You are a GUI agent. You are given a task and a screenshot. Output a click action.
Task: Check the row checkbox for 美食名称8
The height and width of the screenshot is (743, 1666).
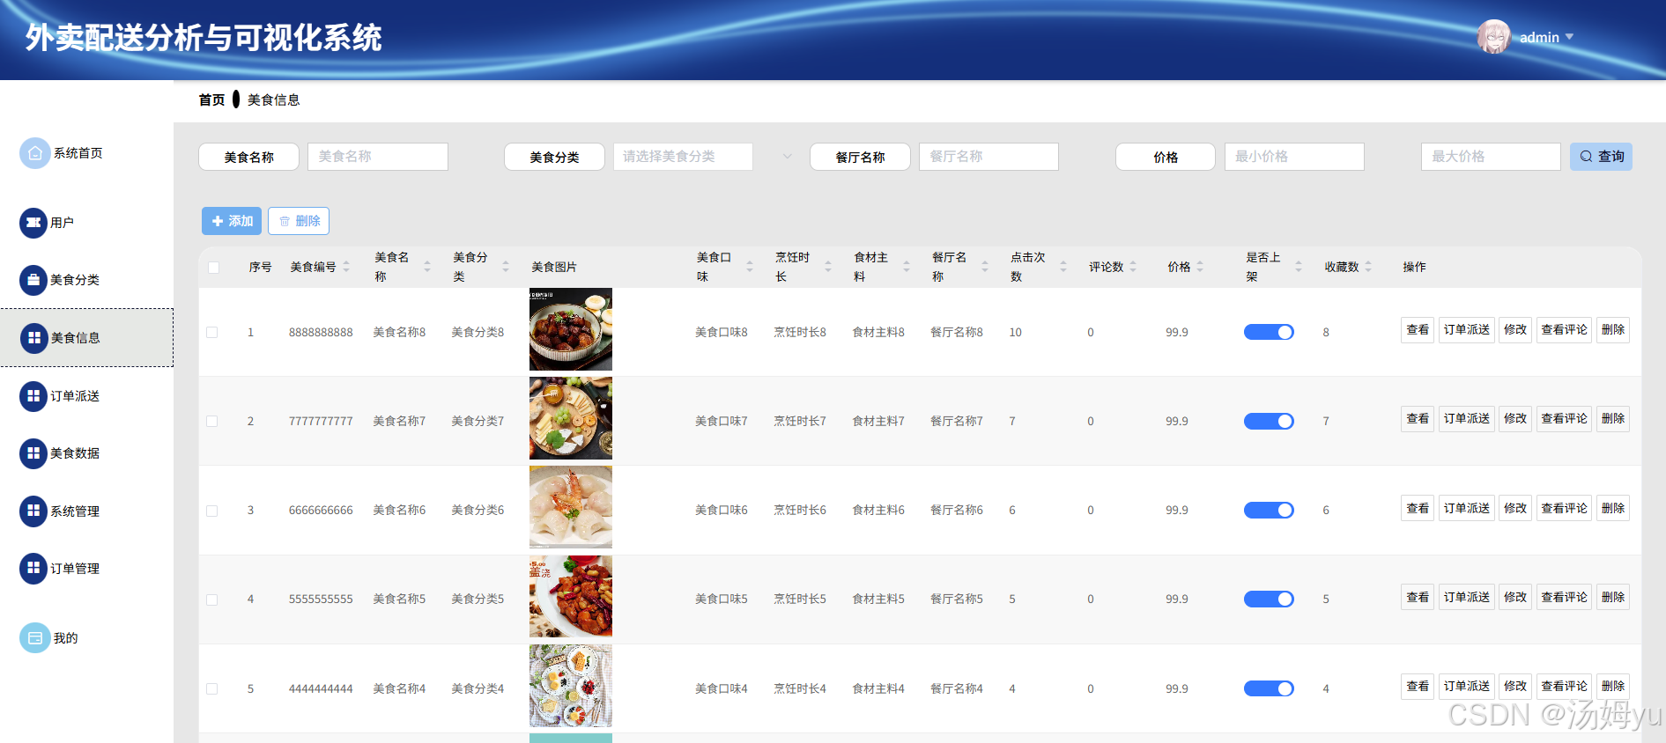coord(212,333)
